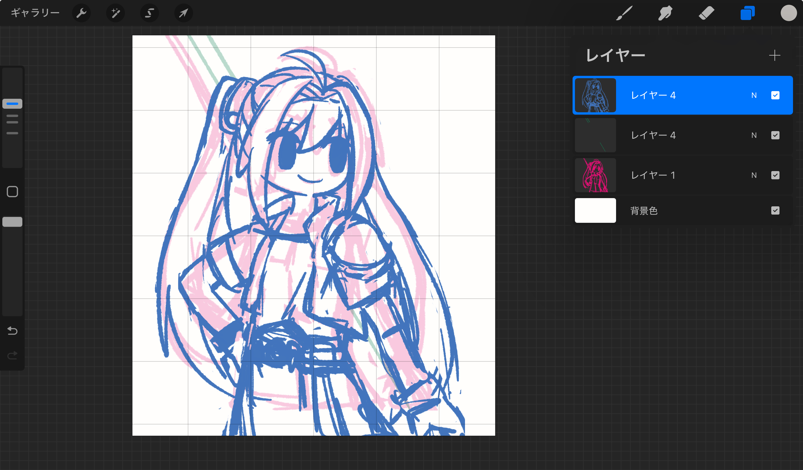Activate the Selection S-shaped tool
This screenshot has width=803, height=470.
pos(149,13)
